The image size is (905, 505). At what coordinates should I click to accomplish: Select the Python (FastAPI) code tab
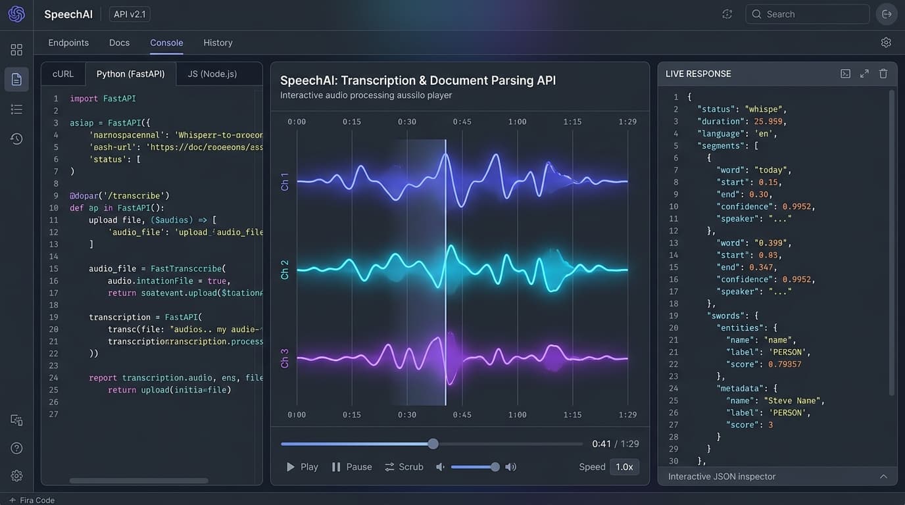pyautogui.click(x=131, y=74)
